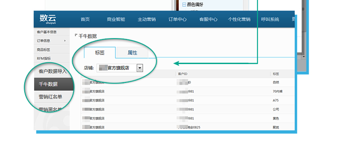Collapse 颜色偏好 node in background window
Image resolution: width=341 pixels, height=168 pixels.
point(184,4)
